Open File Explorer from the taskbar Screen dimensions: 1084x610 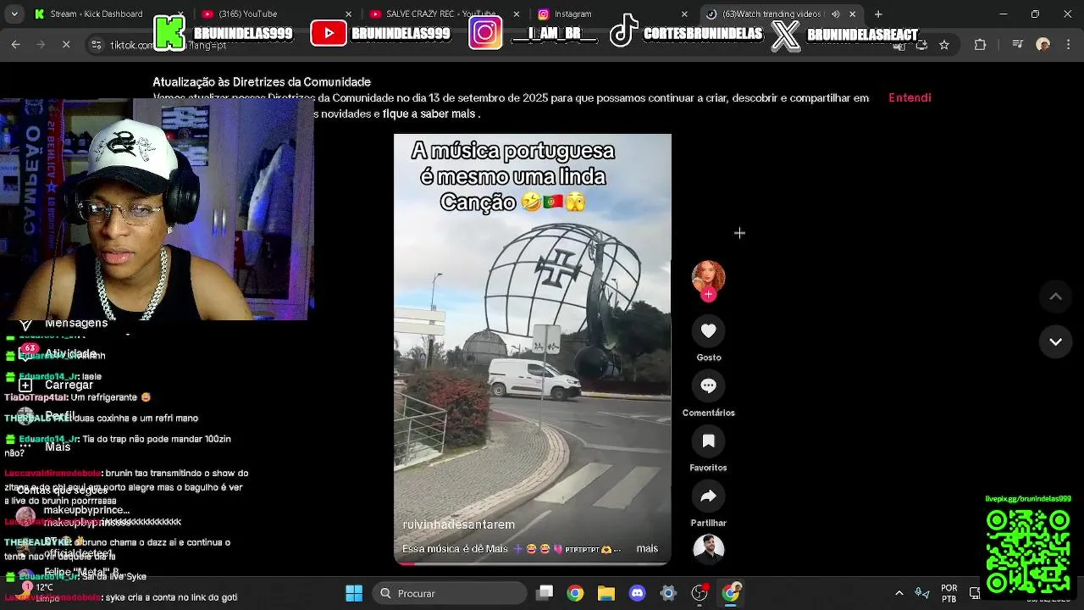606,593
